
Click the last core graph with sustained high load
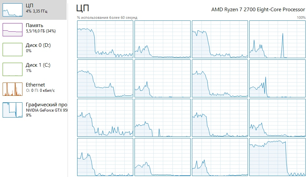pyautogui.click(x=277, y=157)
